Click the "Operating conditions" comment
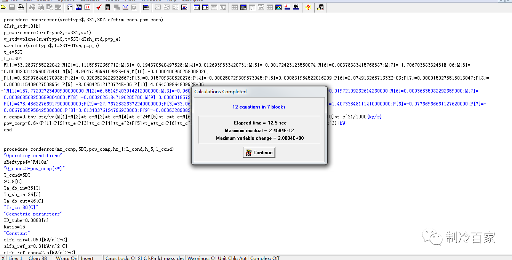This screenshot has width=512, height=260. (33, 156)
